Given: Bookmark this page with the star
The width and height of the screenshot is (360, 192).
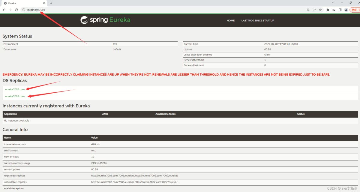Looking at the screenshot, I should 320,10.
